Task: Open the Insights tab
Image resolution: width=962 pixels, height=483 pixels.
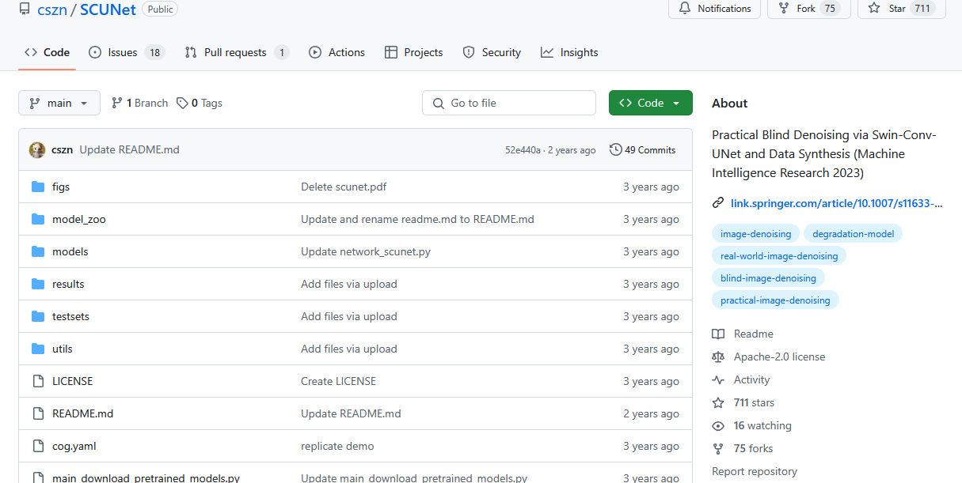Action: coord(569,52)
